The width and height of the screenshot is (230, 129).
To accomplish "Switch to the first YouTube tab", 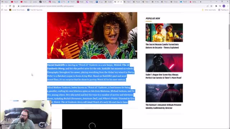I will (15, 2).
